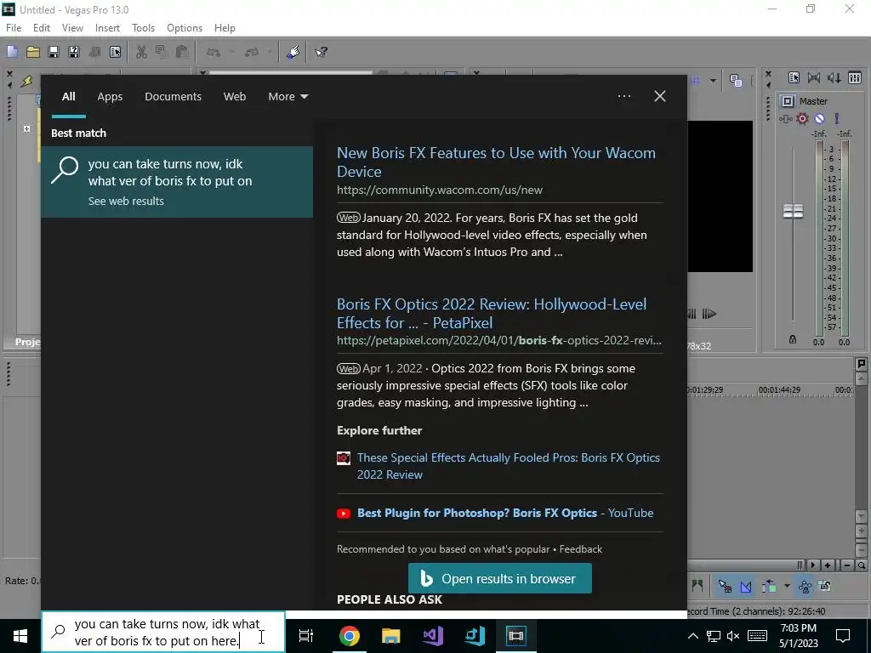Toggle lock envelopes to events
The width and height of the screenshot is (871, 653).
pos(805,587)
